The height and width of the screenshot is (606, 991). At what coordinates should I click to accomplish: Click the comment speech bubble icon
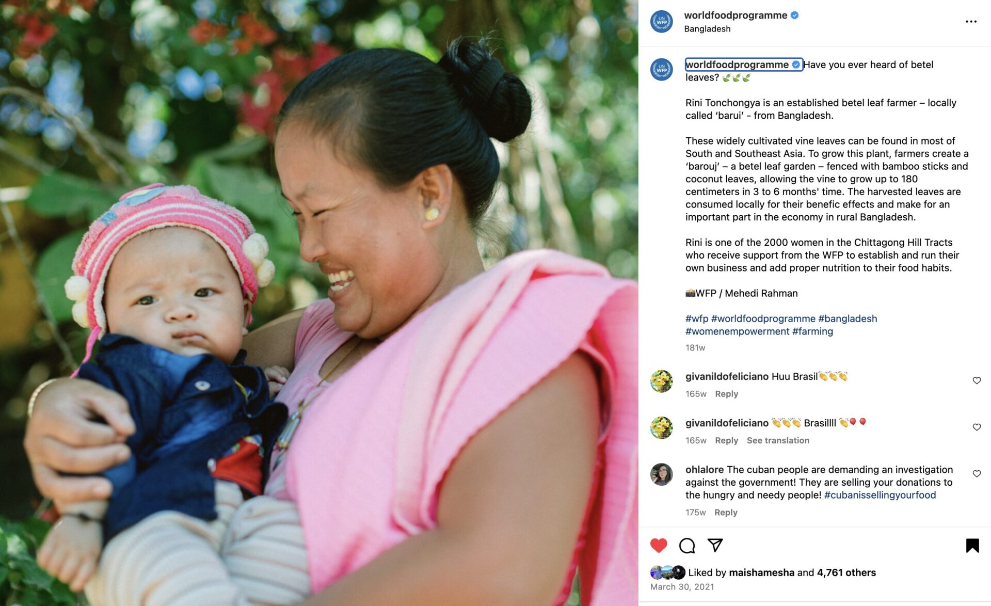point(687,545)
